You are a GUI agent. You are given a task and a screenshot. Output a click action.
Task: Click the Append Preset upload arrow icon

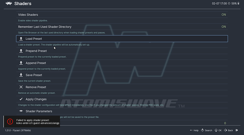click(21, 63)
